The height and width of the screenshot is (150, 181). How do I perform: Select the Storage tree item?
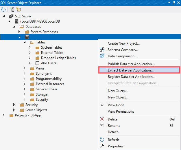[42, 94]
